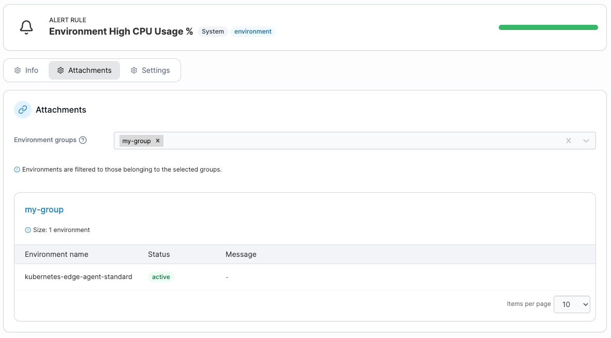This screenshot has width=611, height=338.
Task: Click the gear icon on the Attachments tab
Action: [61, 70]
